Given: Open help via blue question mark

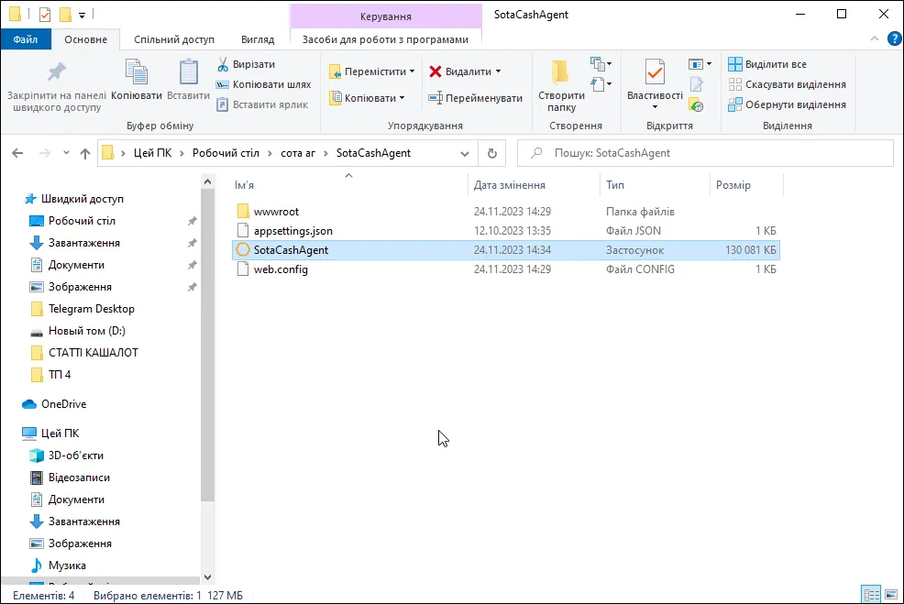Looking at the screenshot, I should [894, 38].
